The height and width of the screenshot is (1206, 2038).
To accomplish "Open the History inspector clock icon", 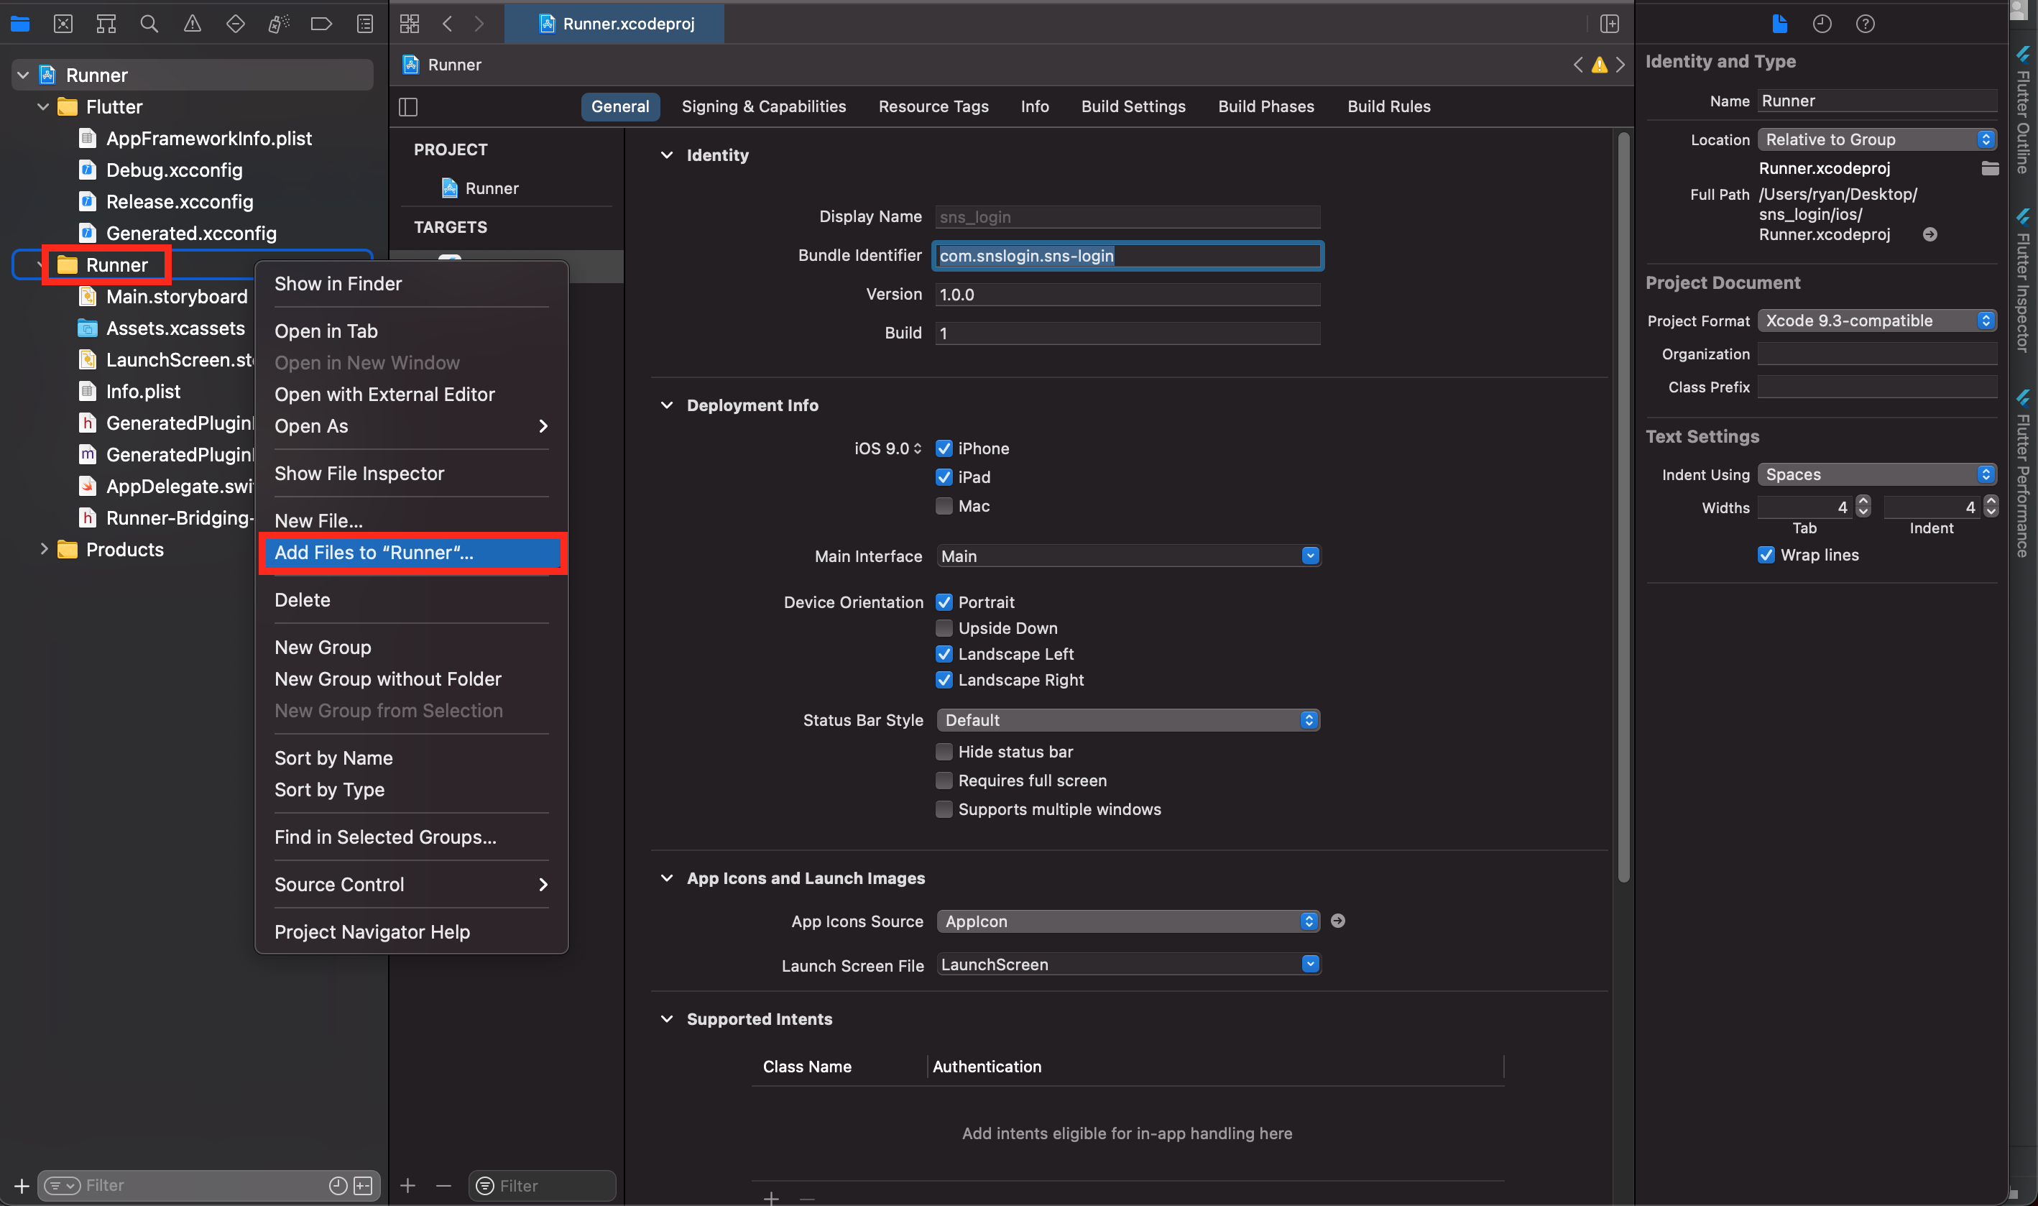I will [1822, 24].
